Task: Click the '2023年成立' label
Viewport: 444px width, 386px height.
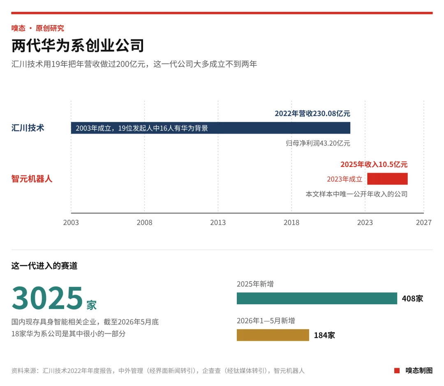Action: pos(345,179)
